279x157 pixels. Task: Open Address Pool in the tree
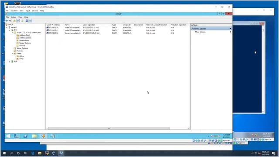click(x=24, y=35)
